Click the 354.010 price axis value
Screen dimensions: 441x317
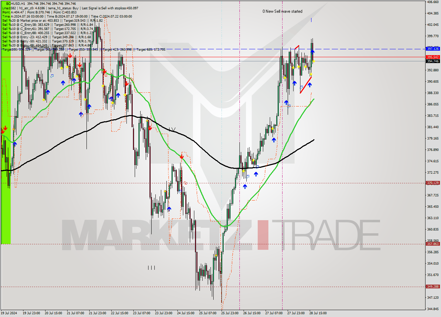click(432, 263)
